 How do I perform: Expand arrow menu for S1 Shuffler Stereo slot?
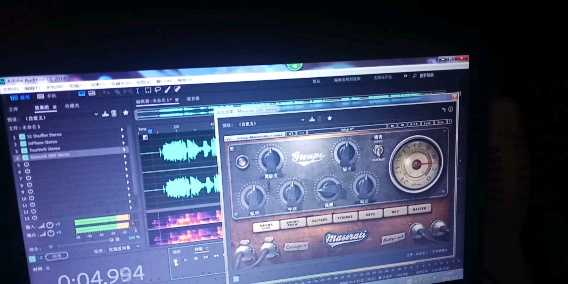122,130
